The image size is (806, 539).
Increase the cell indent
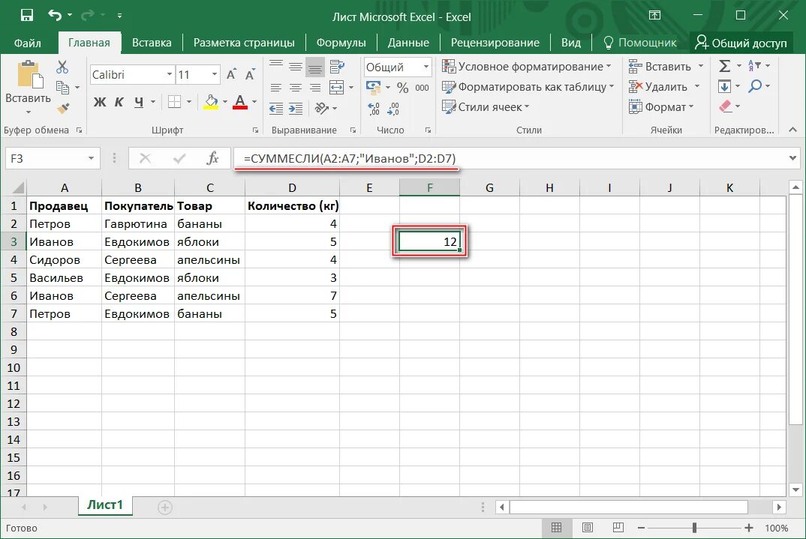(x=296, y=108)
